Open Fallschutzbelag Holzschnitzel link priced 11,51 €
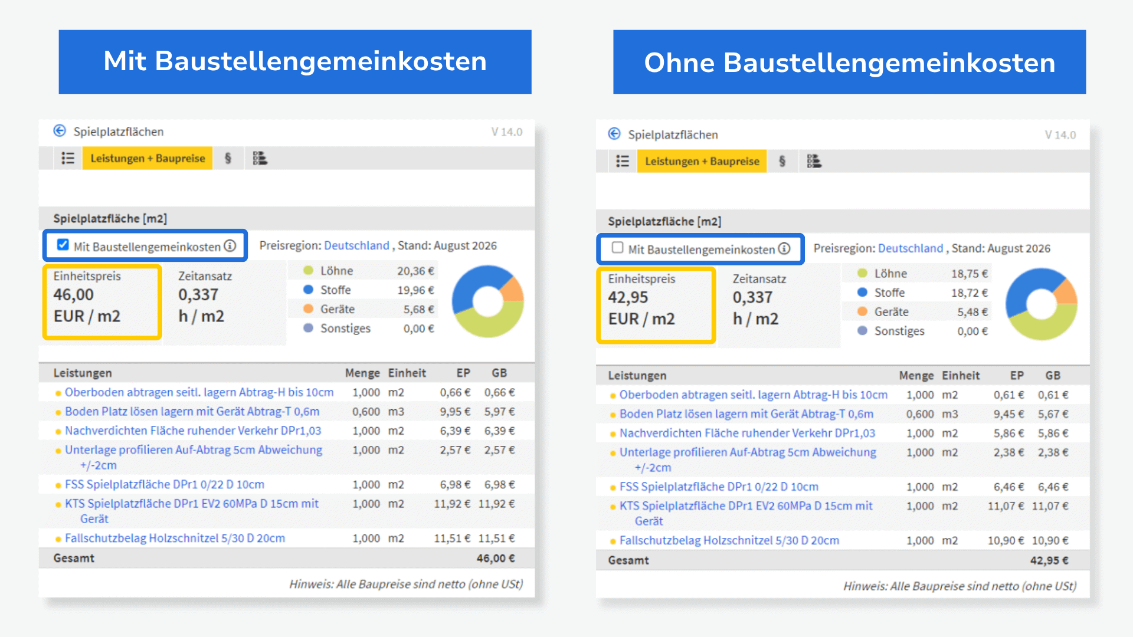The image size is (1133, 637). coord(175,538)
